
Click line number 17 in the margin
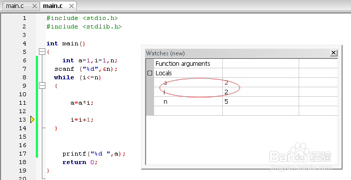click(22, 154)
